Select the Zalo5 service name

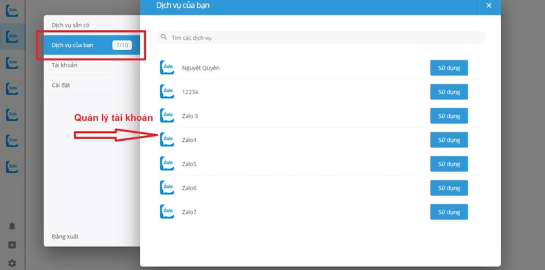(189, 164)
